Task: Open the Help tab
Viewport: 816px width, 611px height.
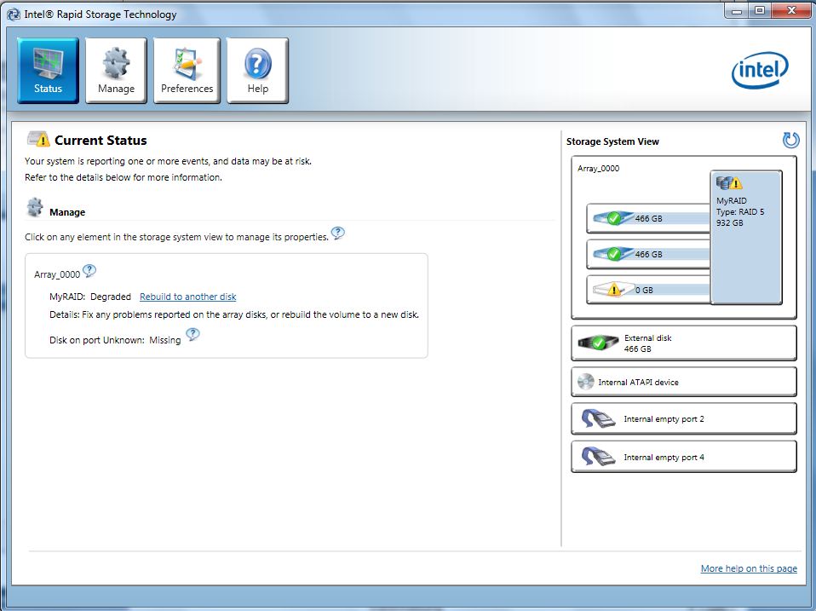Action: pyautogui.click(x=257, y=70)
